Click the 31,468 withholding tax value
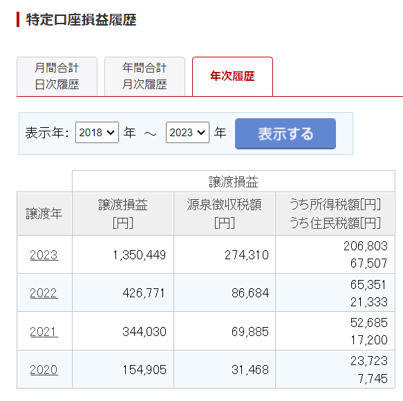 (x=250, y=370)
